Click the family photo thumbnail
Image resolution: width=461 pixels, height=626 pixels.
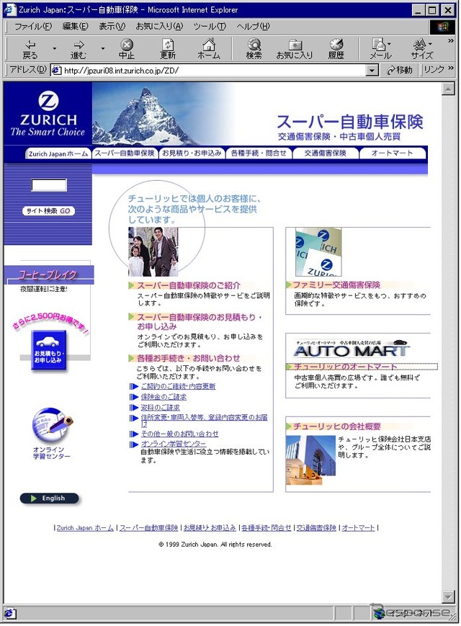pyautogui.click(x=153, y=251)
